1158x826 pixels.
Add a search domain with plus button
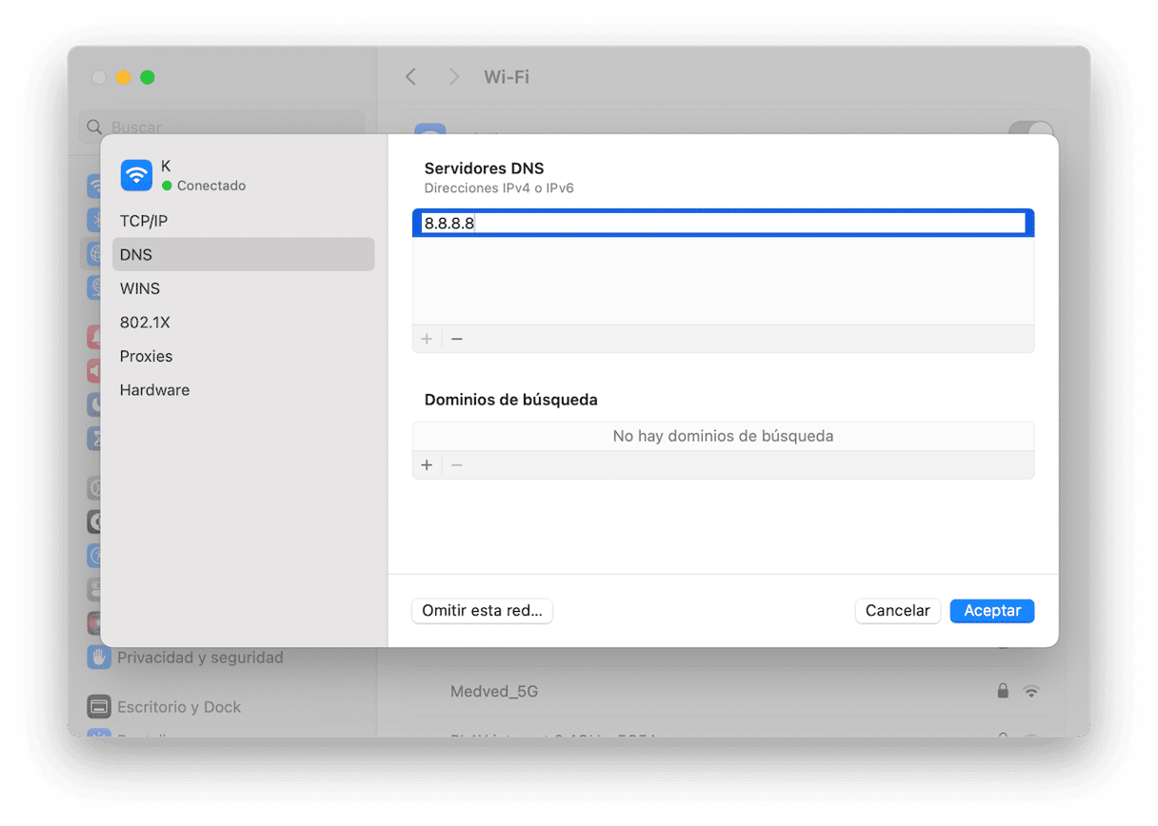pyautogui.click(x=427, y=465)
